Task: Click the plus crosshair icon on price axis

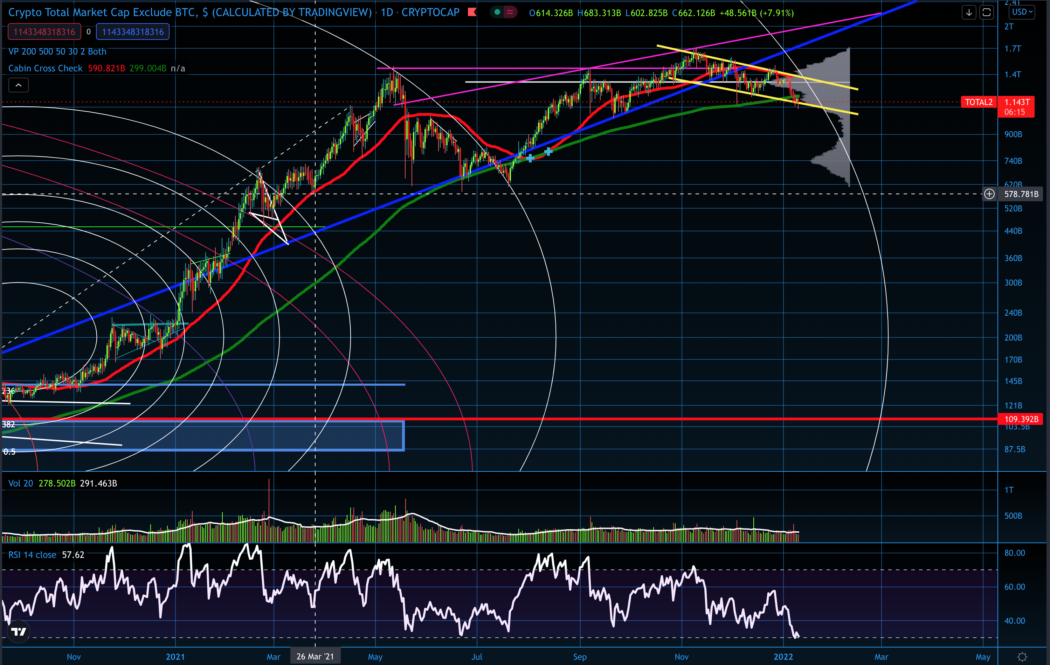Action: (x=989, y=194)
